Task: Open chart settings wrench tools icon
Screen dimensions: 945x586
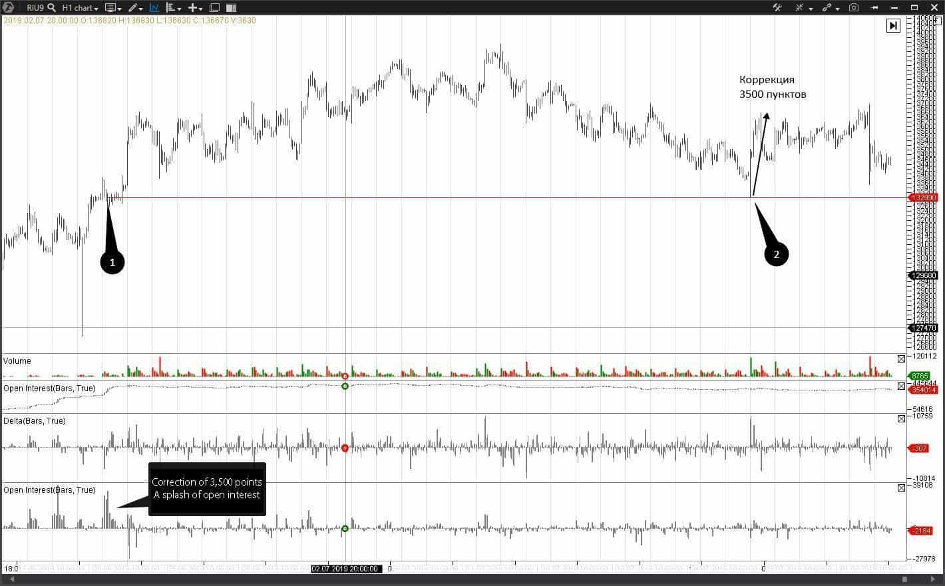Action: pyautogui.click(x=777, y=8)
